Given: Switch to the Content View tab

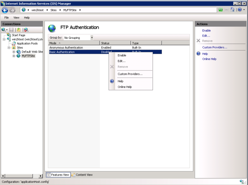Looking at the screenshot, I should click(82, 175).
